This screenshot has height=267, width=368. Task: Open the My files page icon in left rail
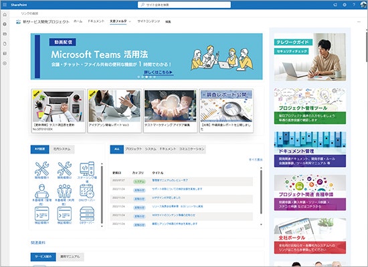(5, 44)
